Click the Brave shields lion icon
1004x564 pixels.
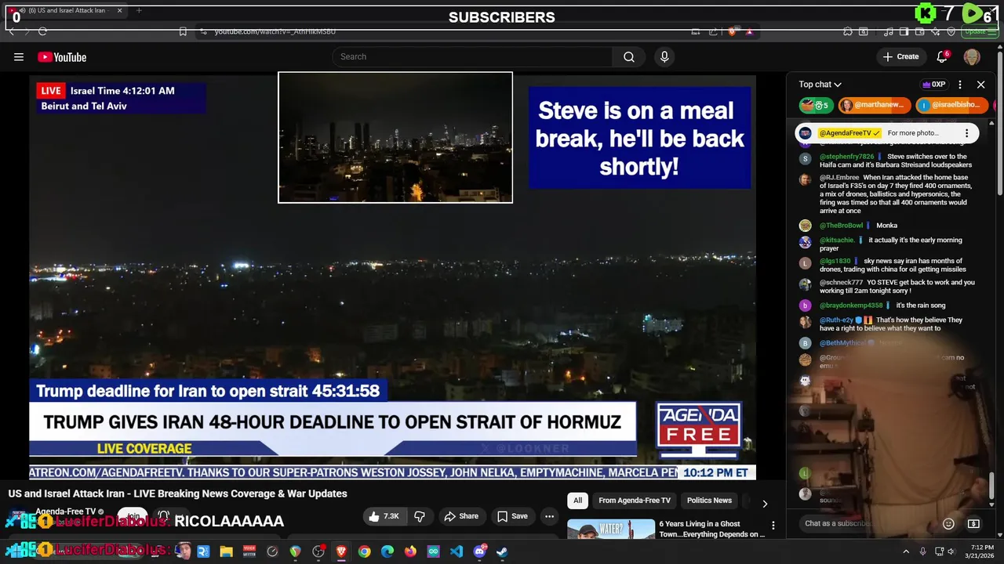(x=732, y=31)
